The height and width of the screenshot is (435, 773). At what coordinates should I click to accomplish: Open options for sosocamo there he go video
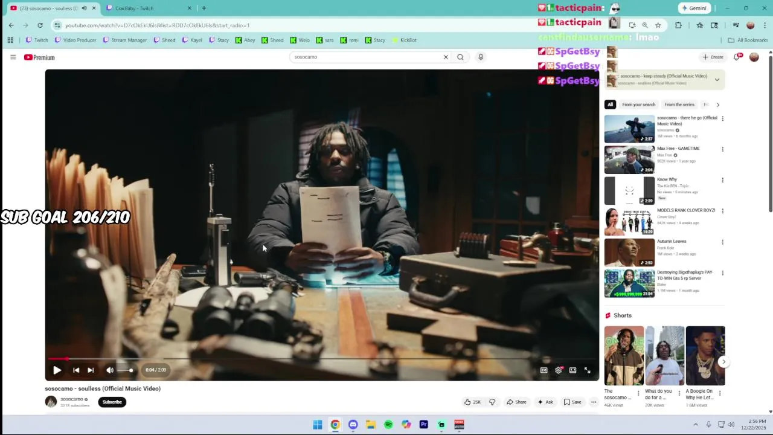coord(722,118)
